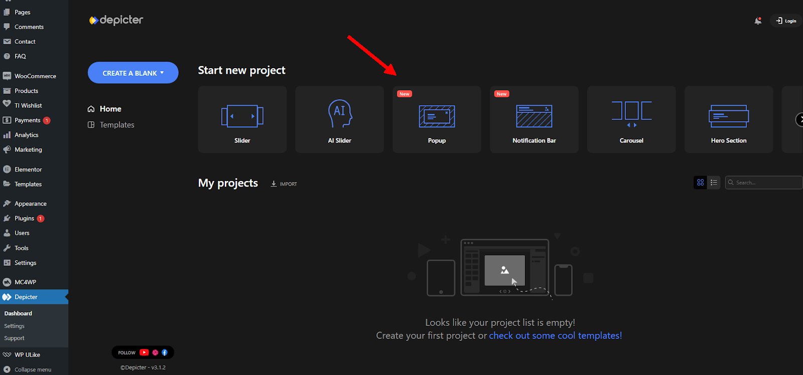Pick the Hero Section project type

pos(729,119)
